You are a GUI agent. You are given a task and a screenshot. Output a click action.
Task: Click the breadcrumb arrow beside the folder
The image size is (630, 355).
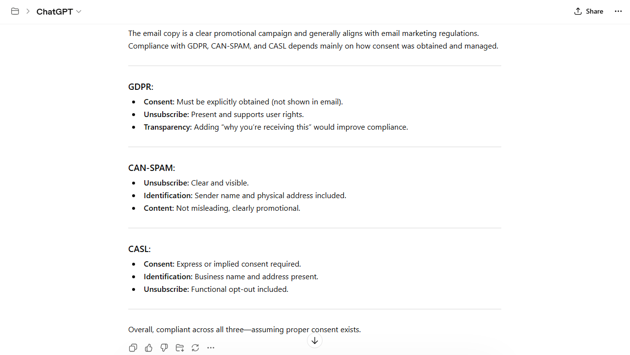[x=28, y=11]
